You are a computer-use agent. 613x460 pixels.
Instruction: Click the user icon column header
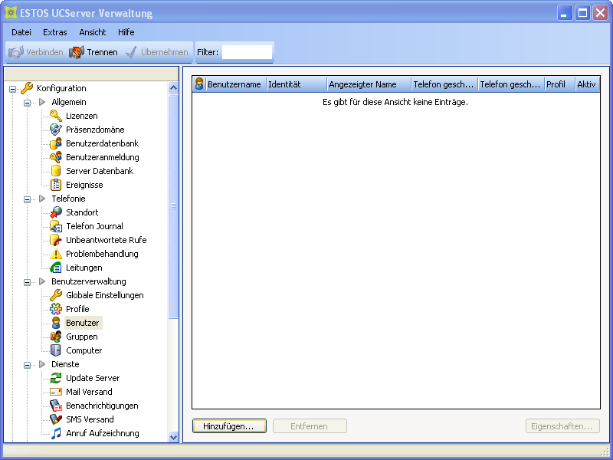[199, 84]
